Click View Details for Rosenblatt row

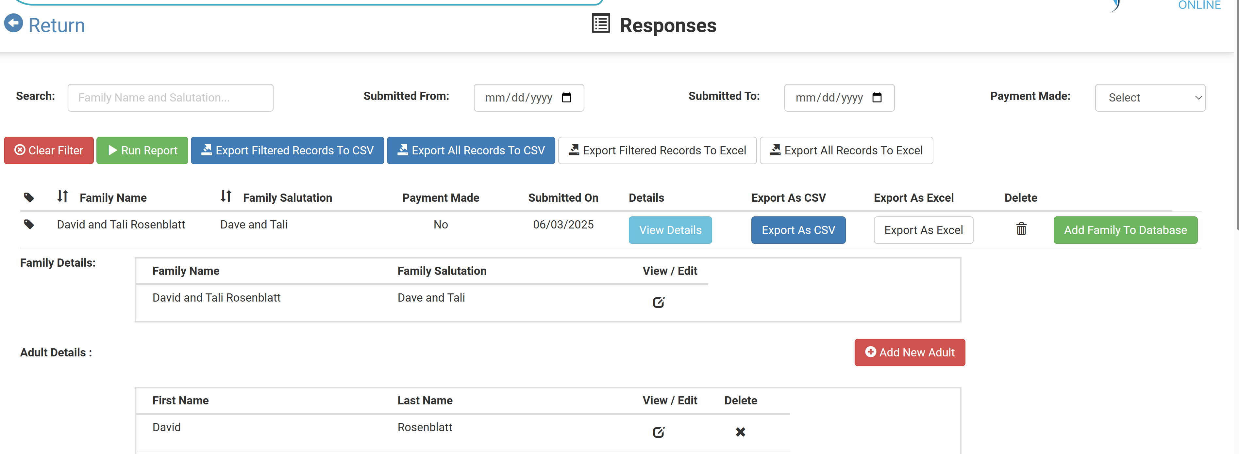pos(670,231)
